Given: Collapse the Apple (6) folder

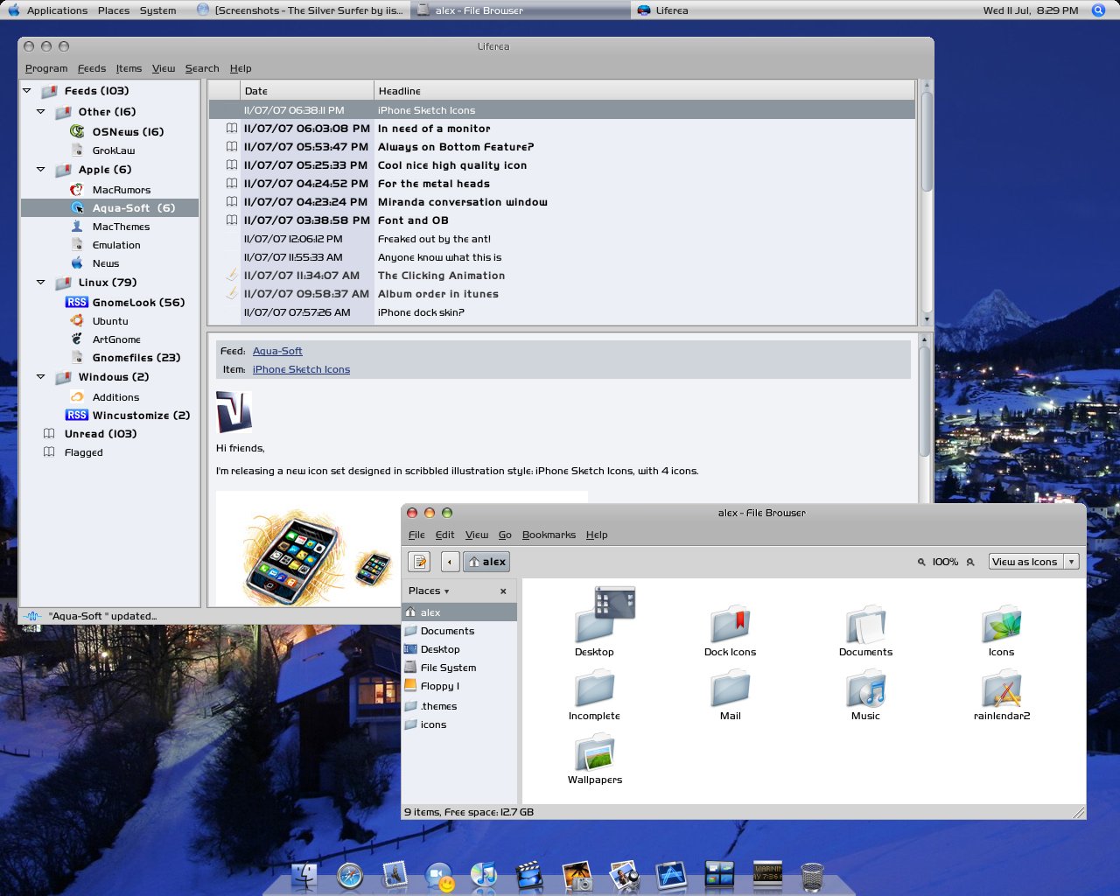Looking at the screenshot, I should pos(41,169).
